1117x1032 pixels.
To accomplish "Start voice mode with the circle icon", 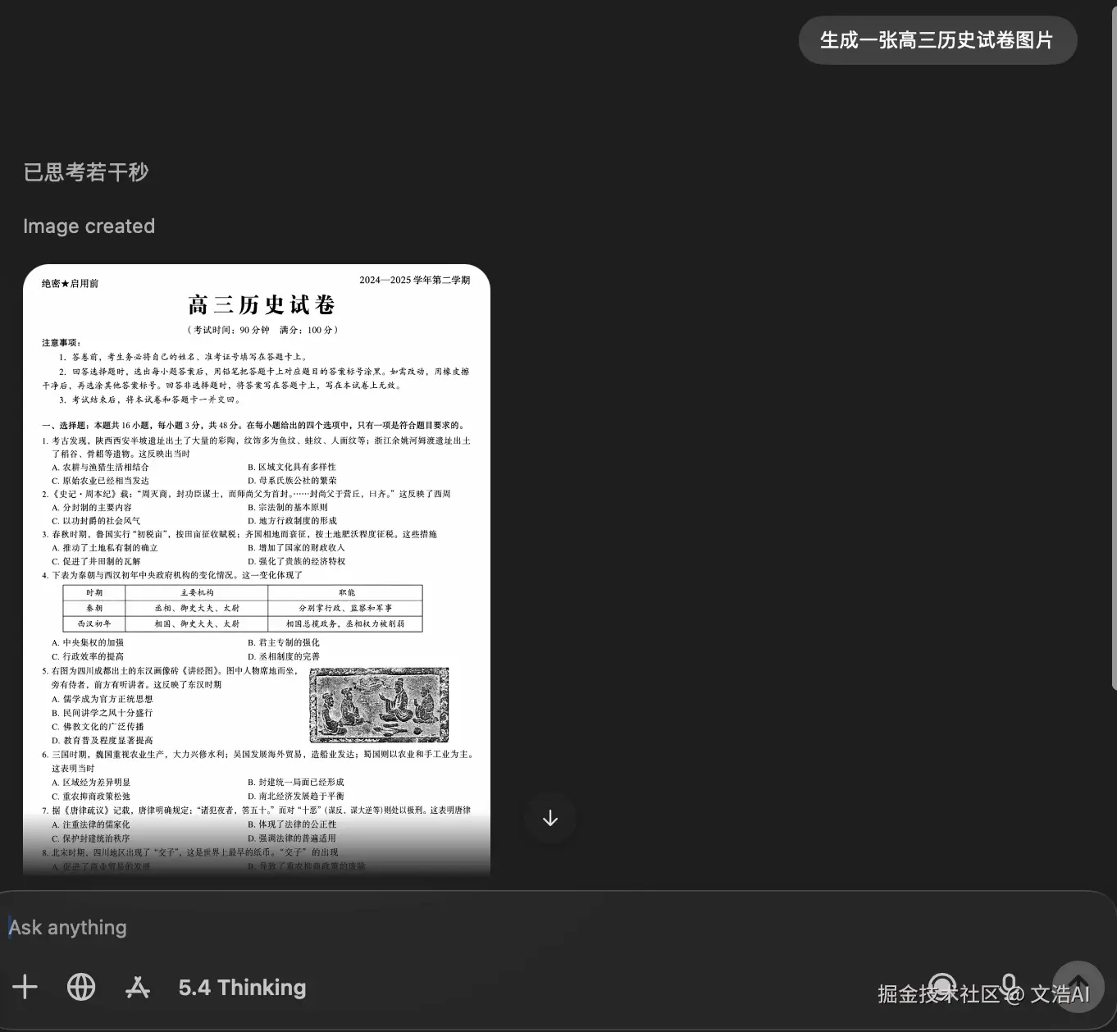I will 942,987.
